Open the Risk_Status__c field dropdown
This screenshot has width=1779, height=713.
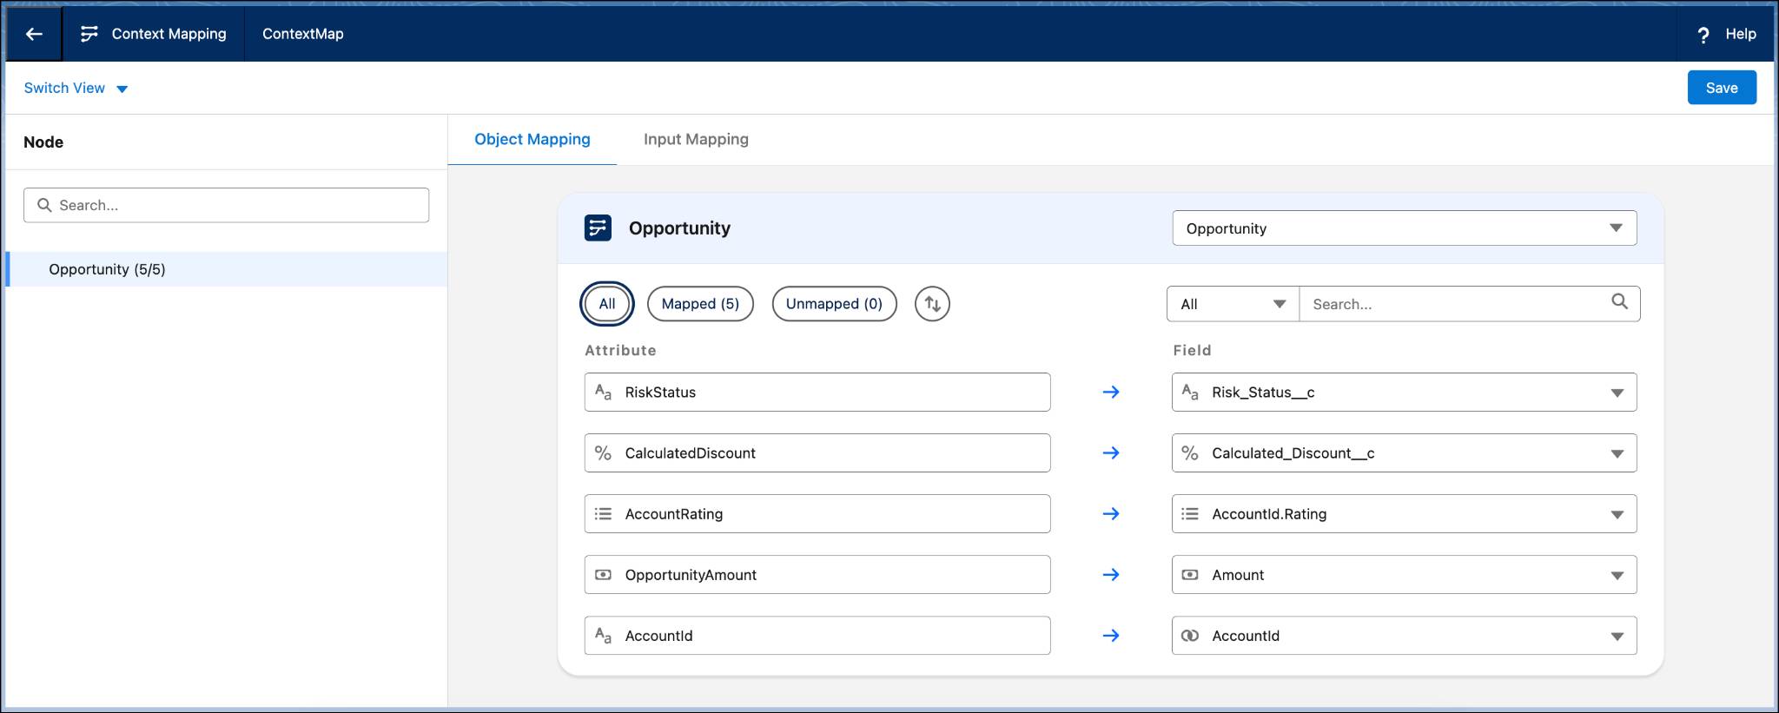1405,392
